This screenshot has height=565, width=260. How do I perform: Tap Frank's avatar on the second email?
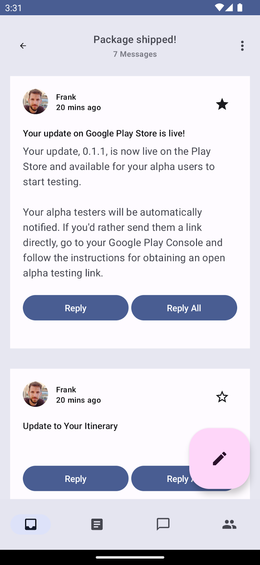36,394
